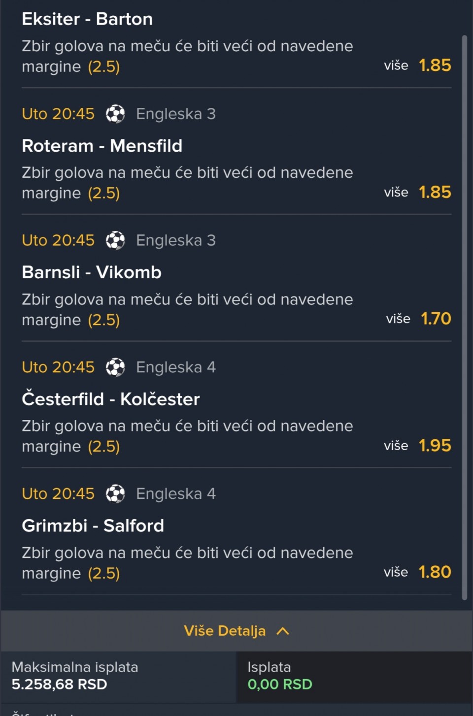Tap the 1.70 odds for Barnsli match
The width and height of the screenshot is (473, 716).
pyautogui.click(x=436, y=319)
